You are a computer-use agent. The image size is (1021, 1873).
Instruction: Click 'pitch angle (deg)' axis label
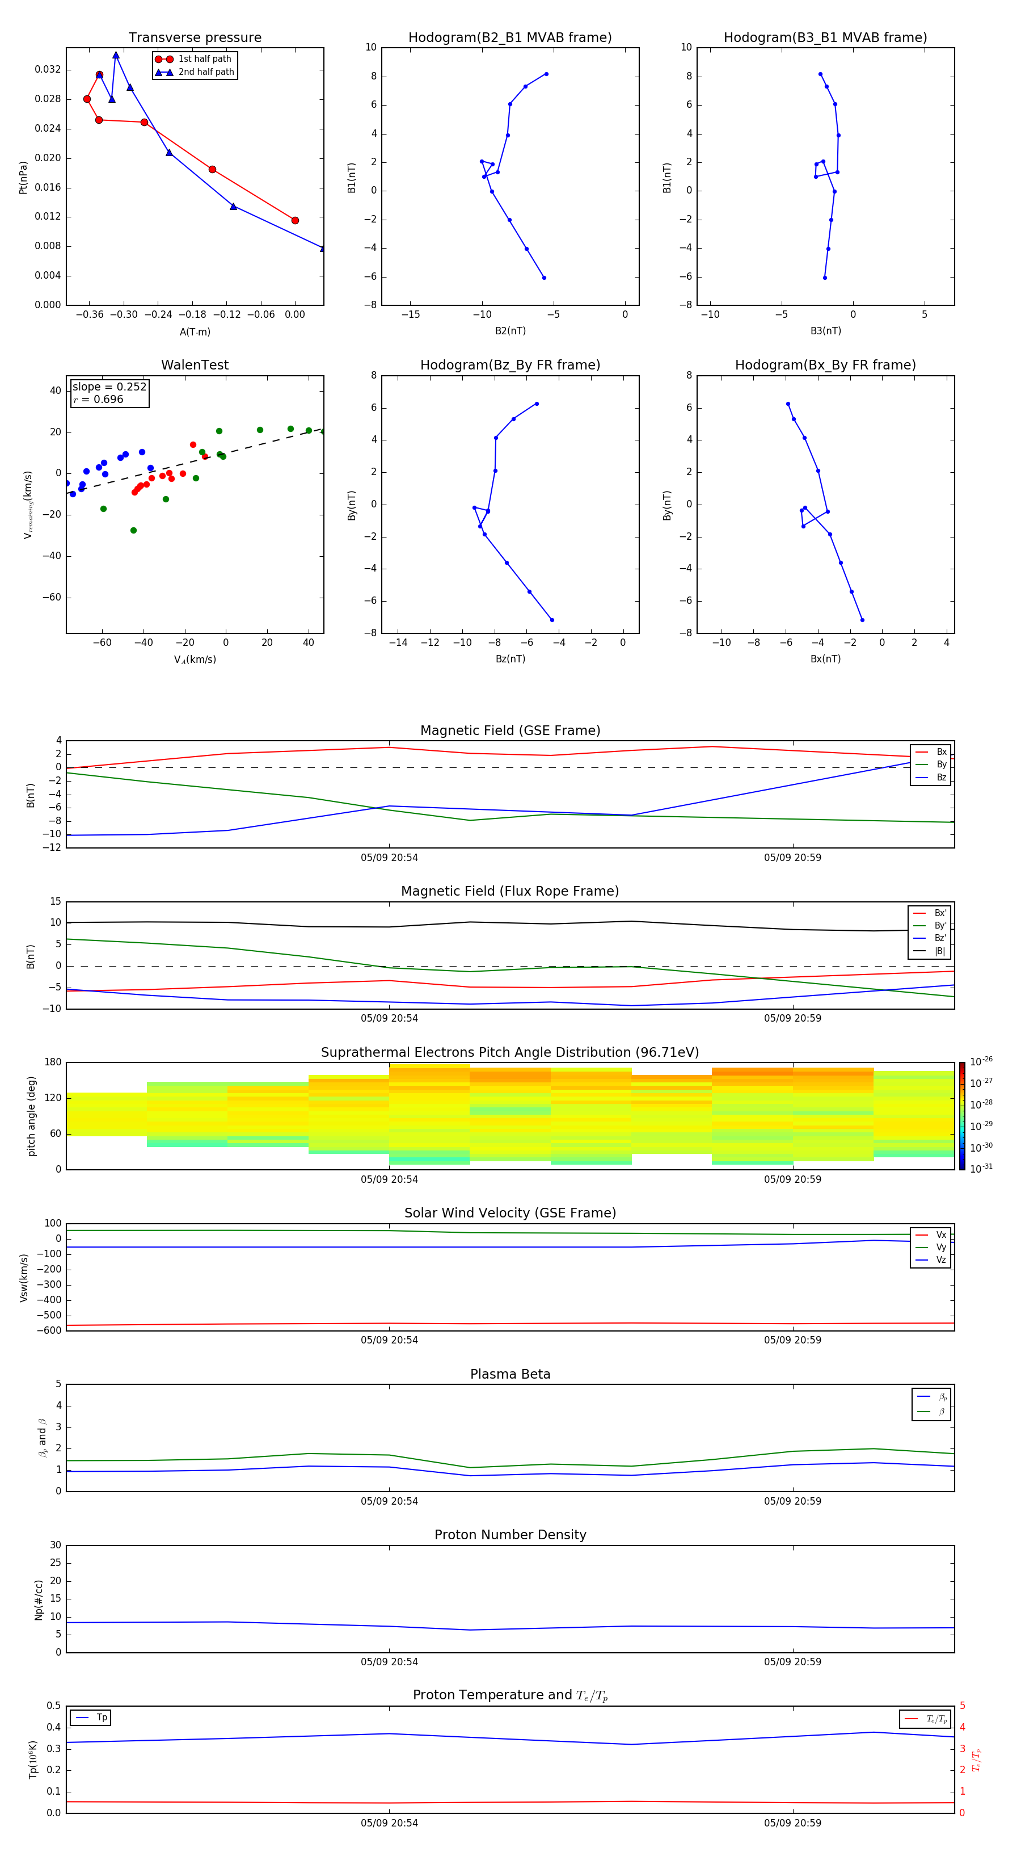[x=31, y=1115]
